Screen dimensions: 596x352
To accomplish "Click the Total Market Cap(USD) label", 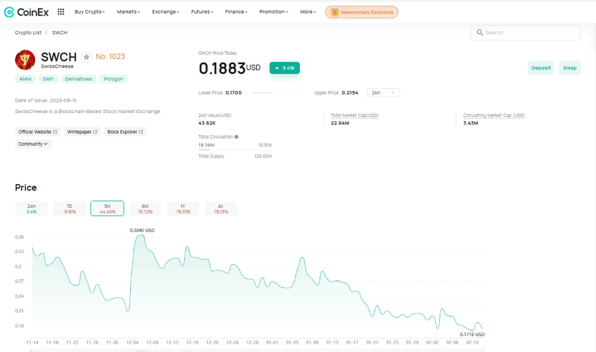I will 355,115.
